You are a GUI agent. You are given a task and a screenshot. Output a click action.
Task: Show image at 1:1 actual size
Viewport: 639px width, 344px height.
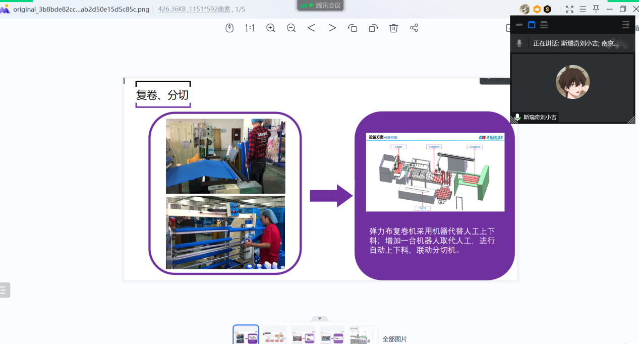(250, 28)
